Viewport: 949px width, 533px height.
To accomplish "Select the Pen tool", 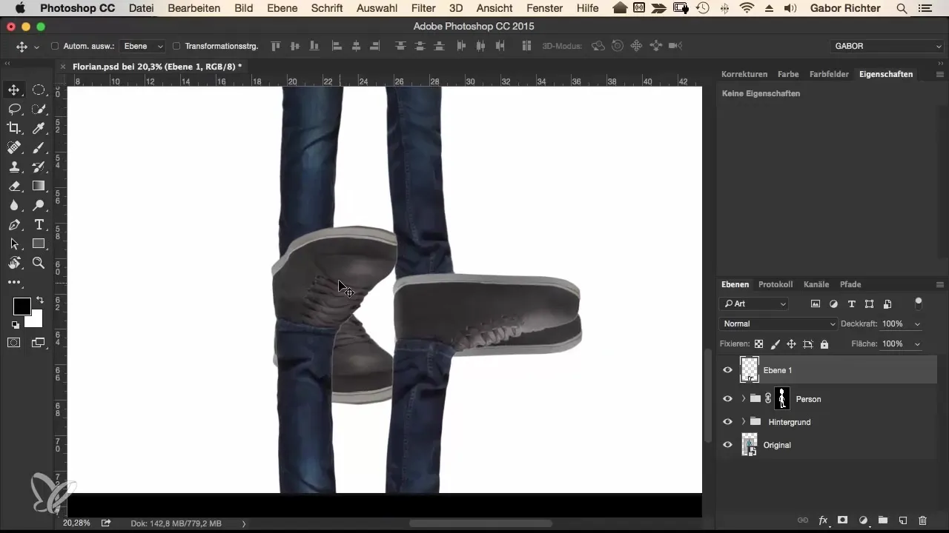I will click(14, 225).
